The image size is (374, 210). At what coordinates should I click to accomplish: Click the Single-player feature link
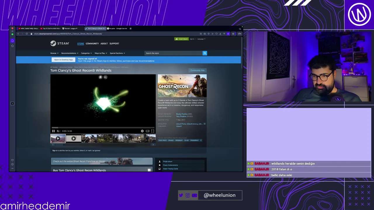168,161
